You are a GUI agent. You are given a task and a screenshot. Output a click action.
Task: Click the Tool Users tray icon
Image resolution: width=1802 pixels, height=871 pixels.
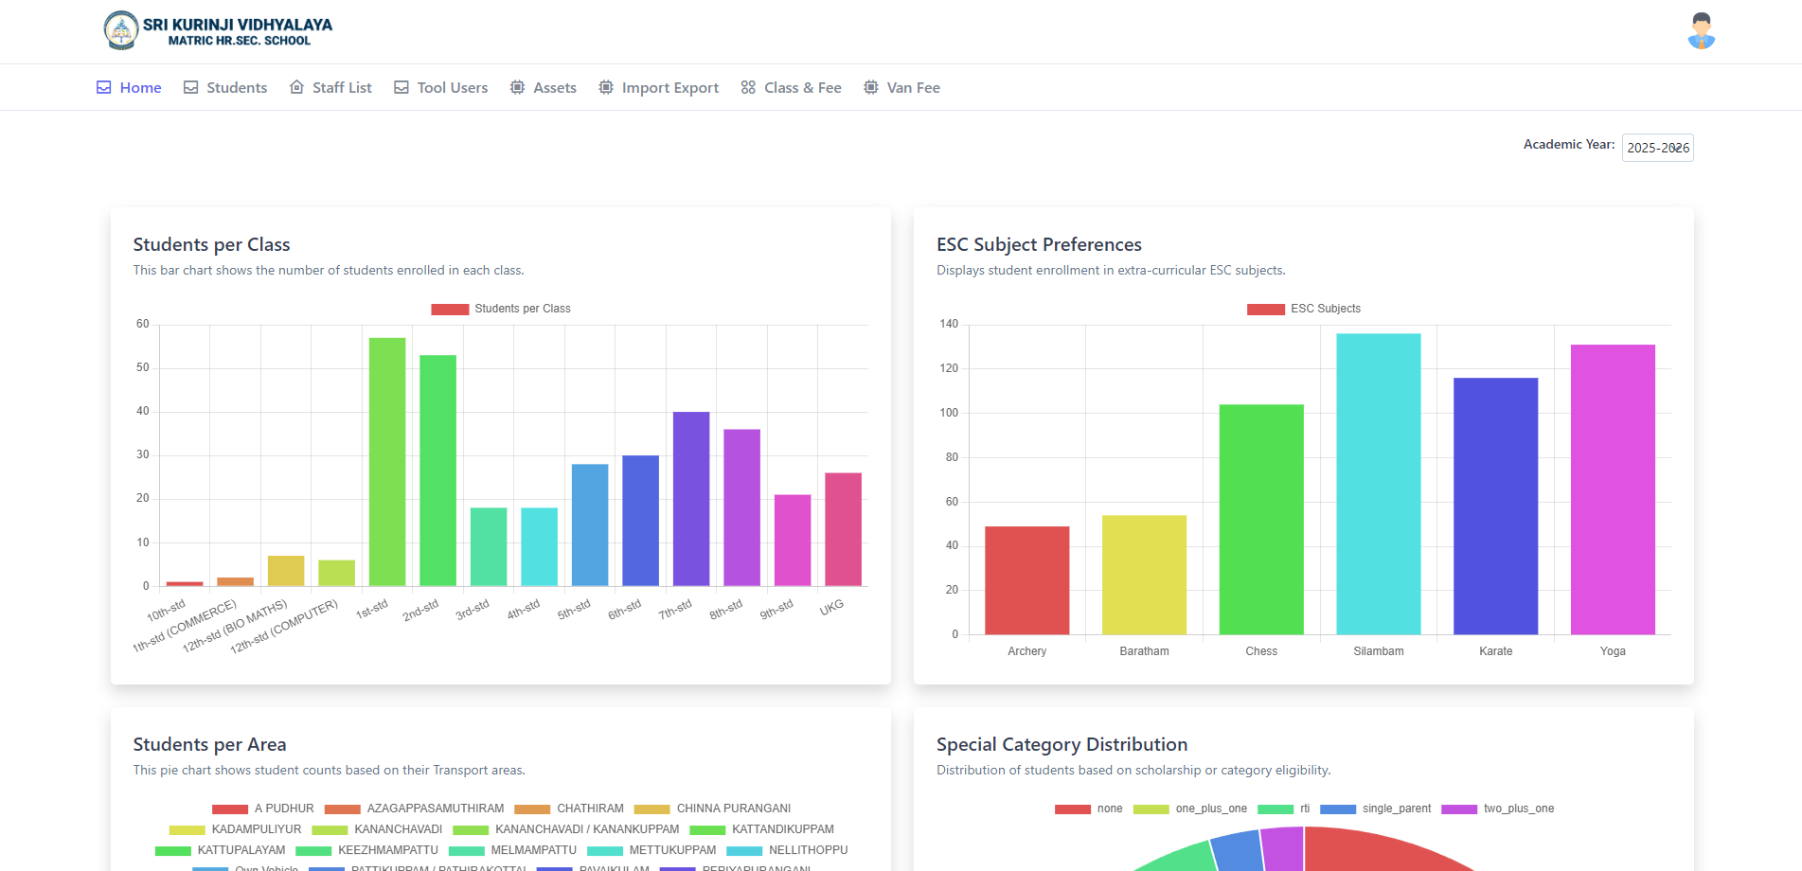tap(401, 87)
